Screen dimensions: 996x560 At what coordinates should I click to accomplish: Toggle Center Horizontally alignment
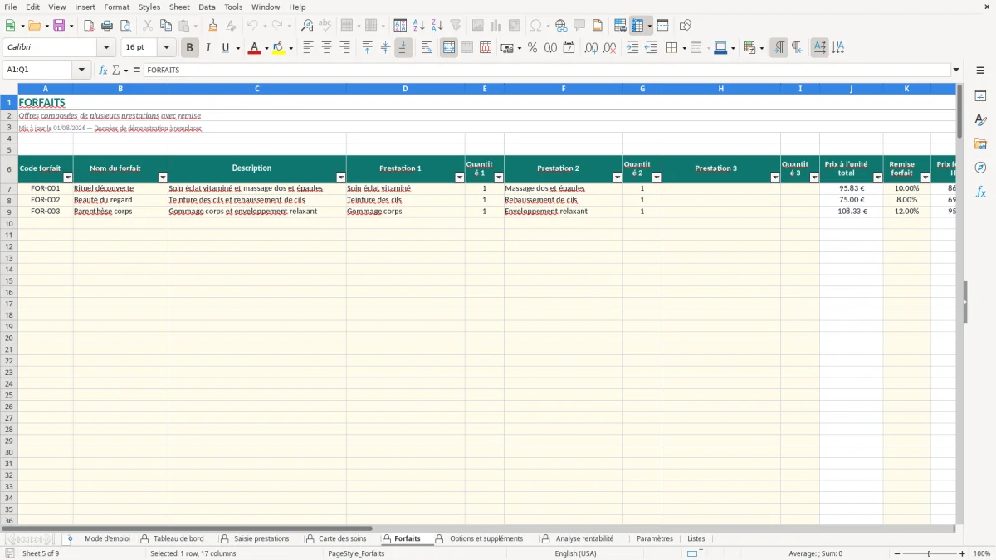point(326,48)
